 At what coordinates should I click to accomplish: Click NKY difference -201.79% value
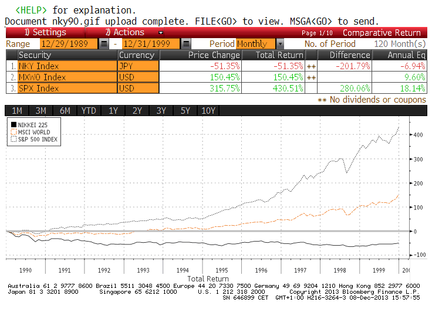353,66
